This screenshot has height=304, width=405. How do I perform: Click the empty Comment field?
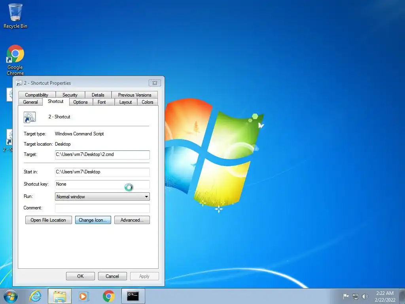pos(102,208)
